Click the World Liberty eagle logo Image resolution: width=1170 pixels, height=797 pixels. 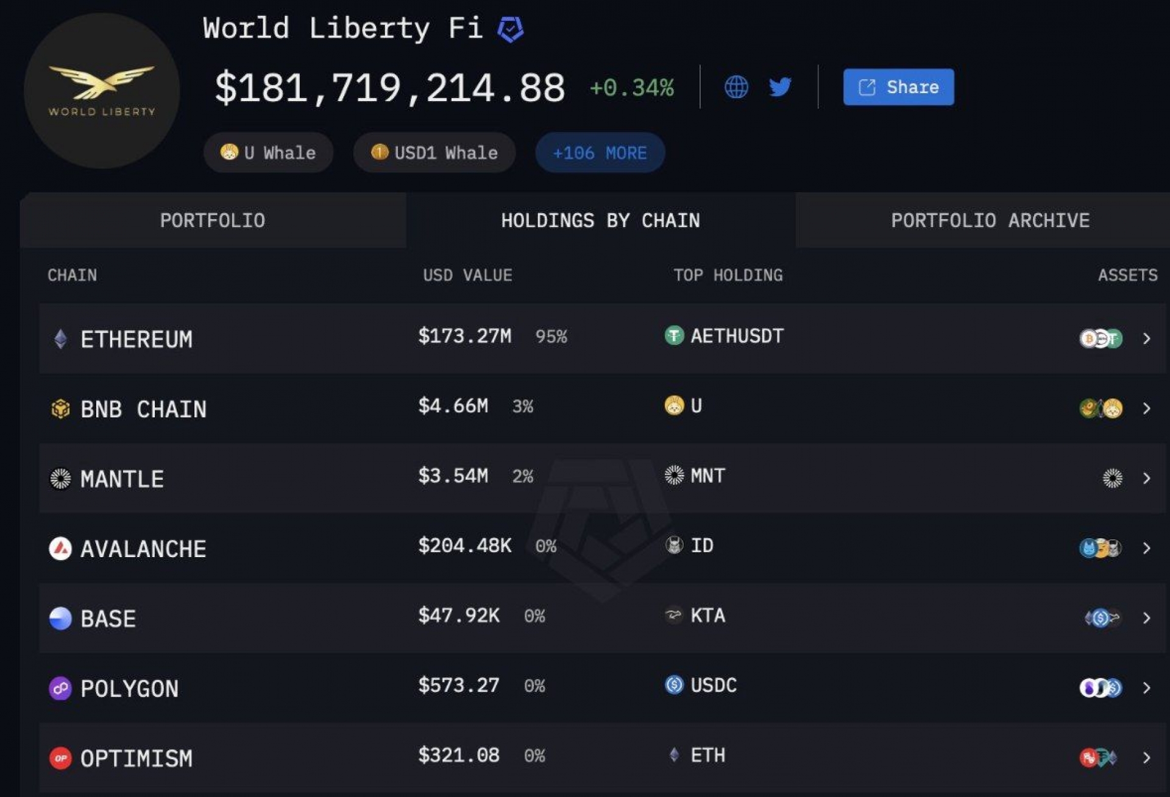coord(102,91)
